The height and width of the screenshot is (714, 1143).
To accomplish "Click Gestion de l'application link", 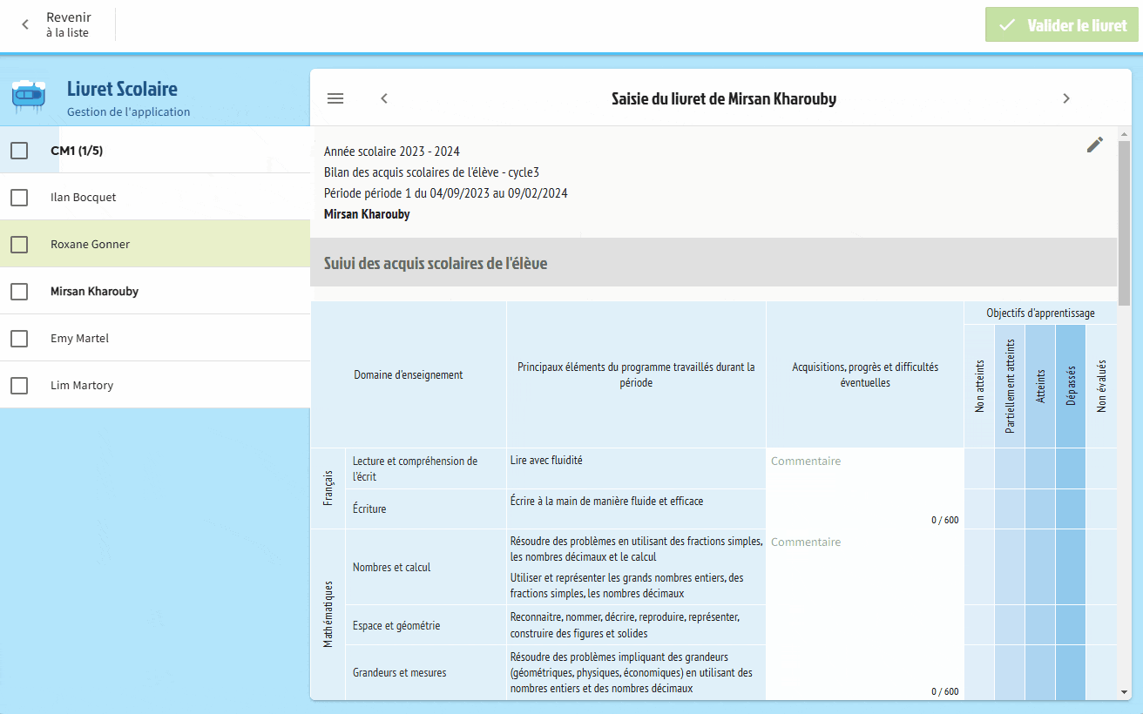I will click(x=128, y=111).
